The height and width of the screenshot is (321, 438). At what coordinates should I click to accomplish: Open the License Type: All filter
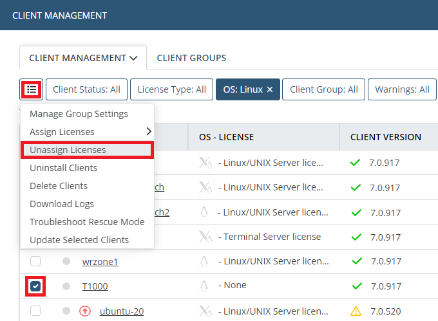171,89
